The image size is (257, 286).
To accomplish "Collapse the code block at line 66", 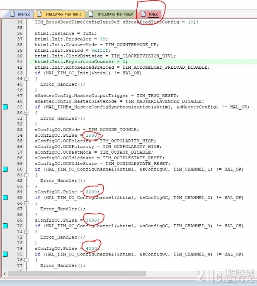I will [27, 203].
